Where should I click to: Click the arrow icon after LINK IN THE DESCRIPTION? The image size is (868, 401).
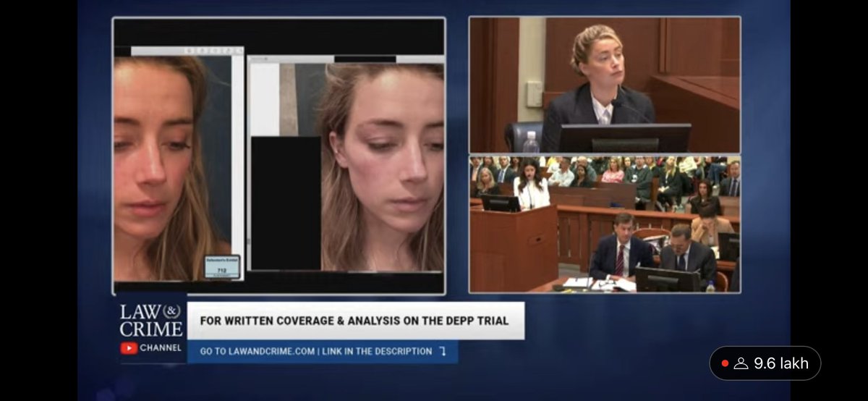pyautogui.click(x=443, y=351)
